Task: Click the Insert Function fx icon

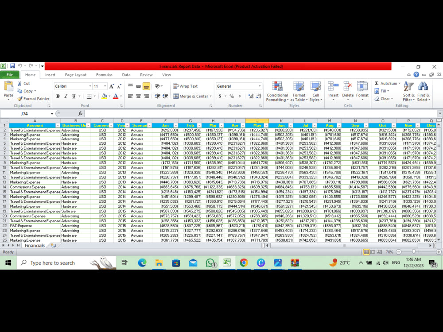Action: [x=80, y=113]
